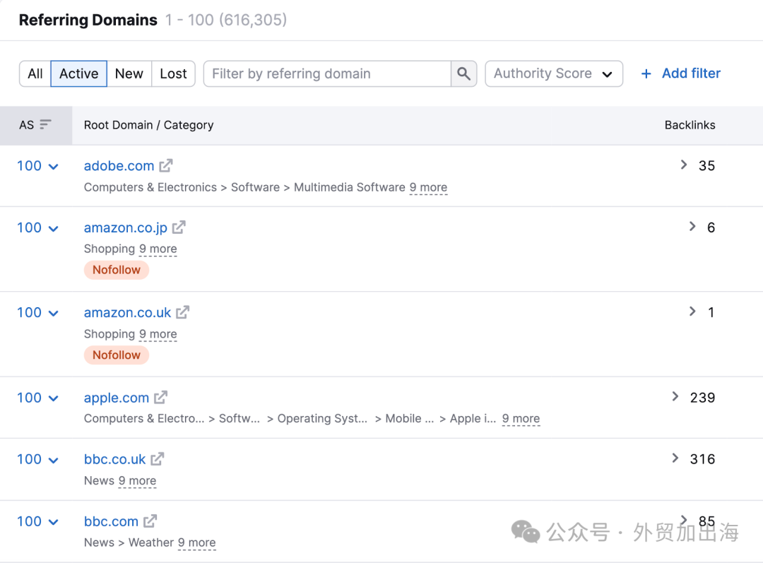Viewport: 763px width, 563px height.
Task: Show 9 more categories for bbc.co.uk
Action: coord(137,481)
